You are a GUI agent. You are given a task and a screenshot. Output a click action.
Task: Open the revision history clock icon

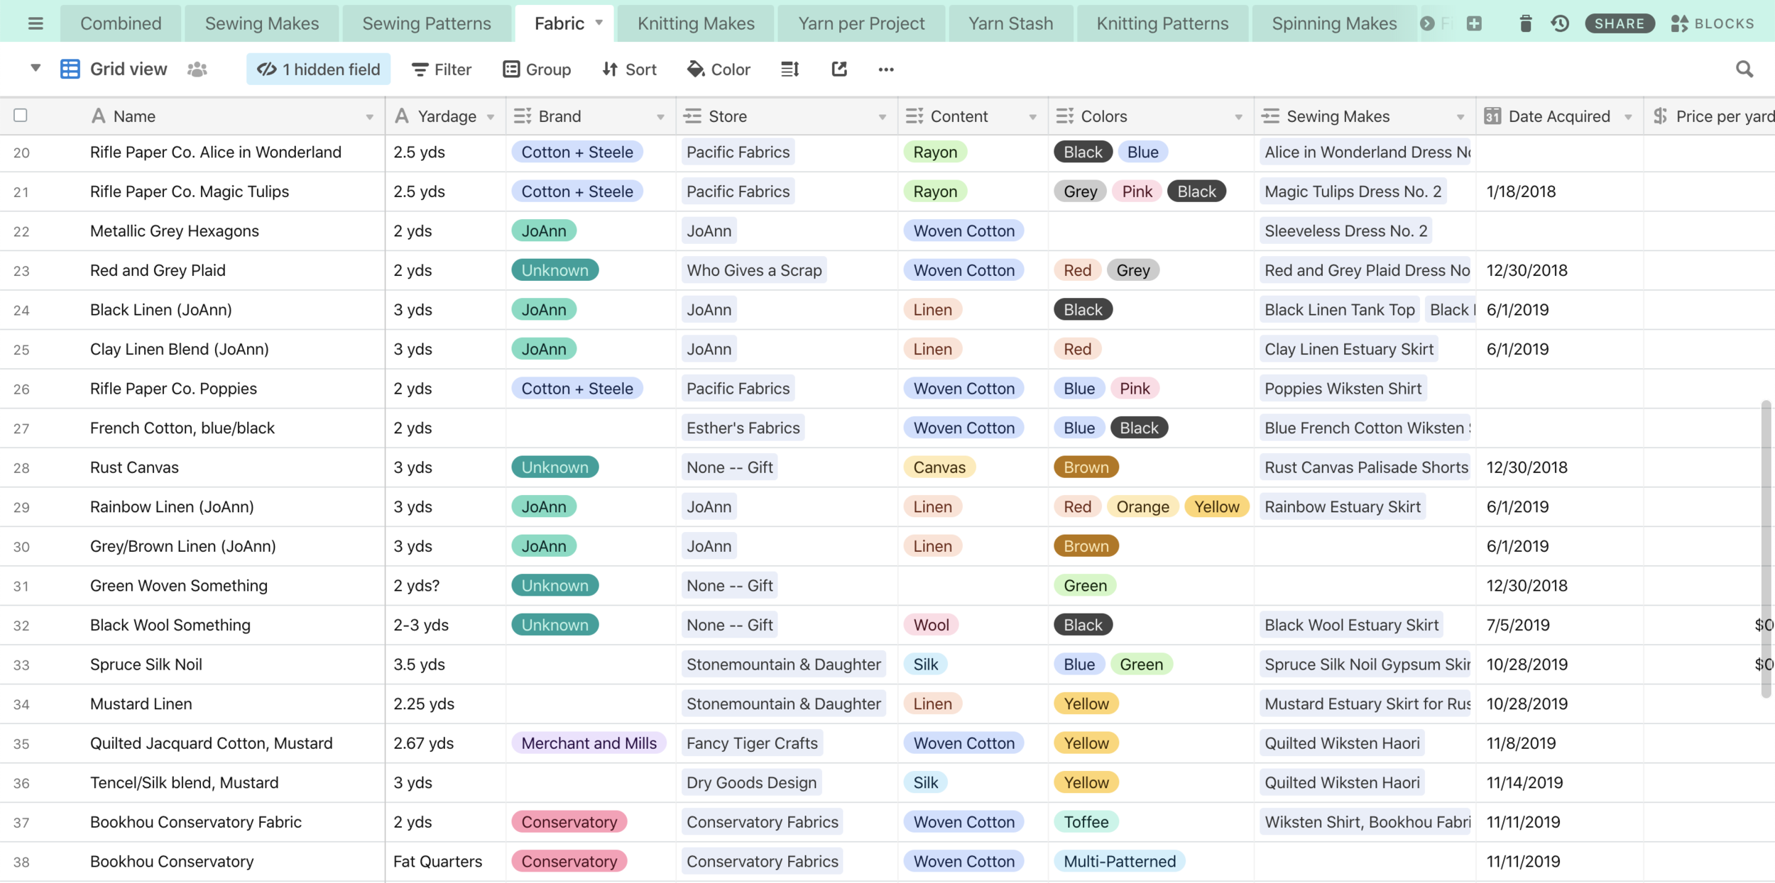(x=1560, y=23)
